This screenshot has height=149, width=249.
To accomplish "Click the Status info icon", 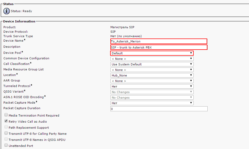I will (7, 11).
